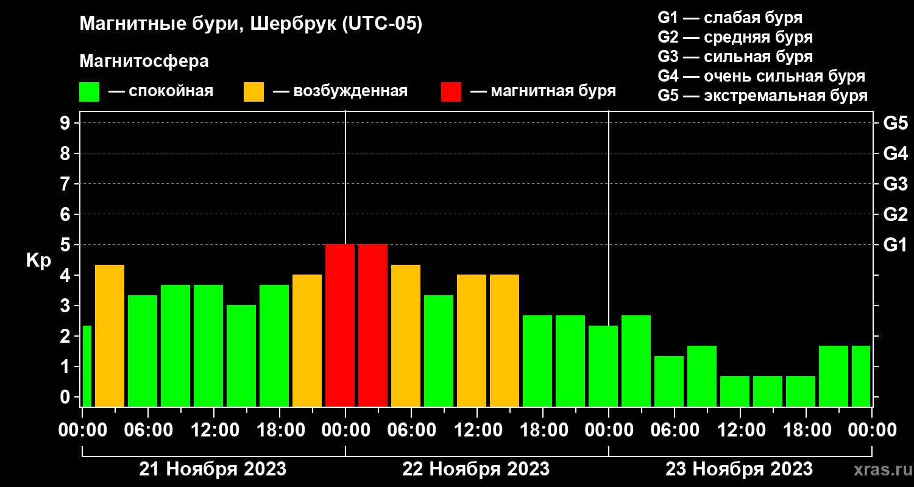Select the green bar above 06:00 on 23 Ноября

click(x=669, y=382)
